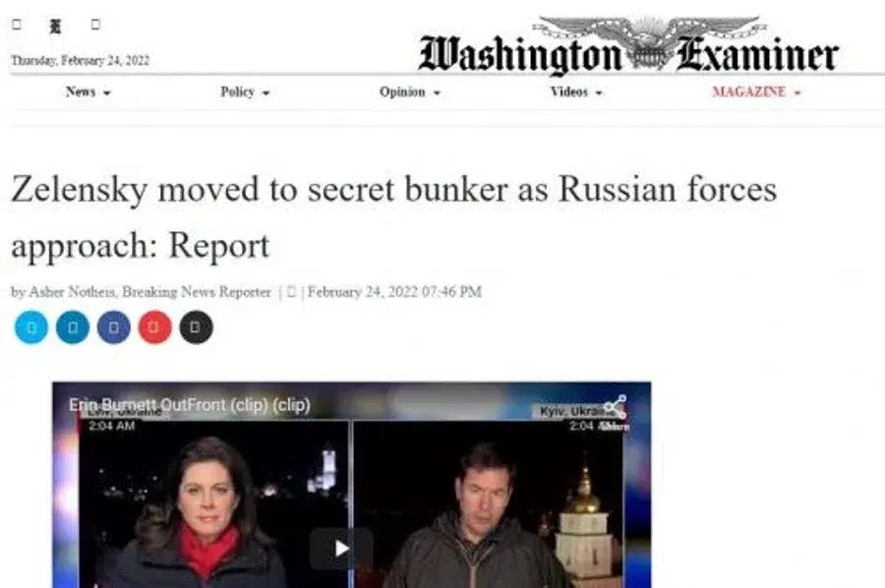Go to Washington Examiner home via logo
The width and height of the screenshot is (885, 588).
coord(628,46)
